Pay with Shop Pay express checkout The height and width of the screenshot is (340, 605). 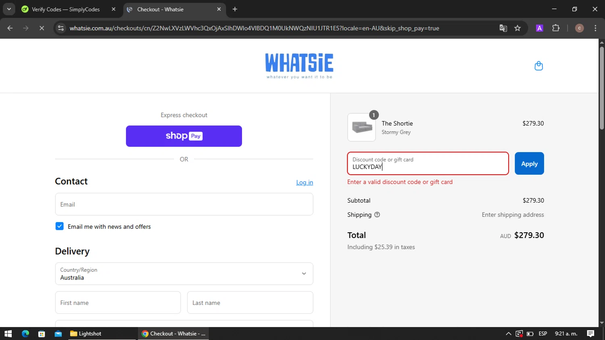(184, 136)
